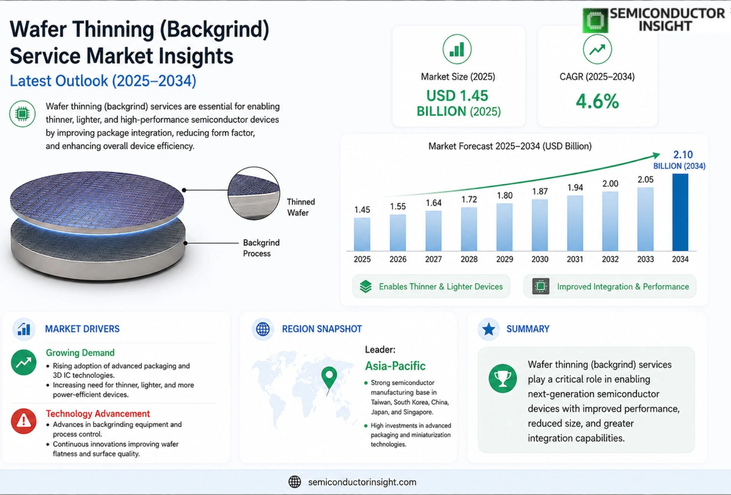The height and width of the screenshot is (495, 731).
Task: Click the bullet 'Continuous innovations improving wafer flatness'
Action: pyautogui.click(x=115, y=449)
